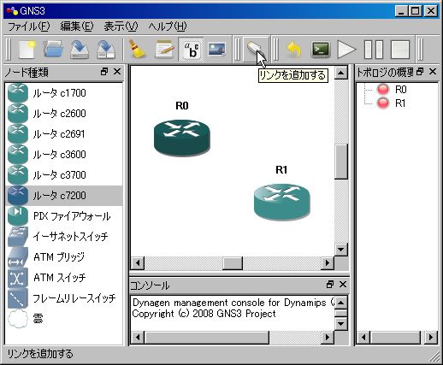443x365 pixels.
Task: Select the イーサネットスイッチ node type
Action: tap(64, 237)
